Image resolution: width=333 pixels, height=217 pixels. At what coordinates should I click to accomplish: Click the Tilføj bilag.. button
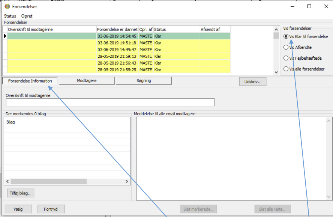(x=20, y=193)
